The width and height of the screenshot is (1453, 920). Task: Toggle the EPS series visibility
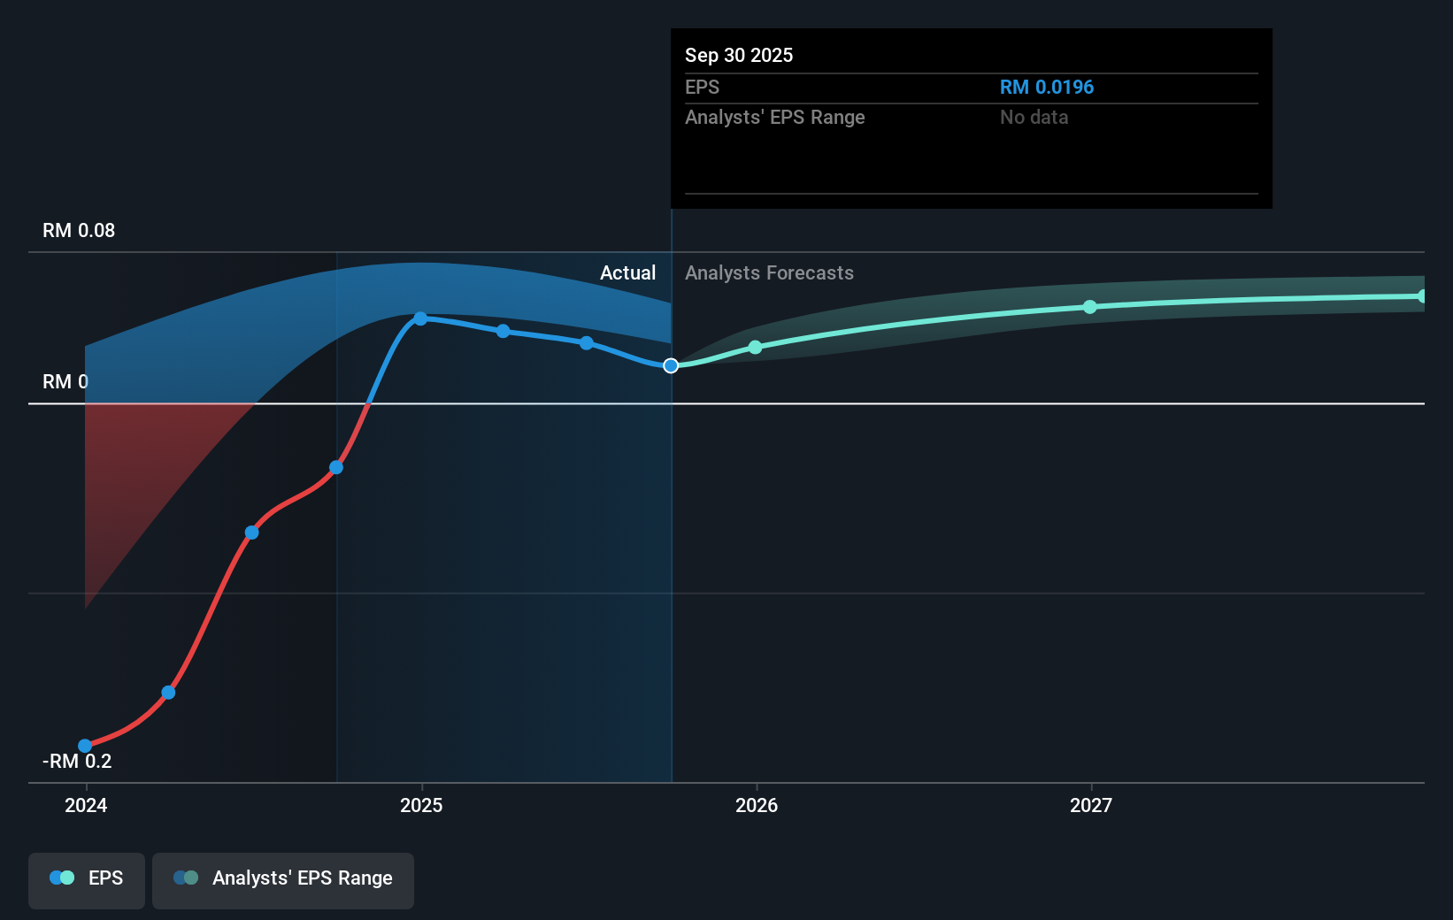click(x=86, y=880)
